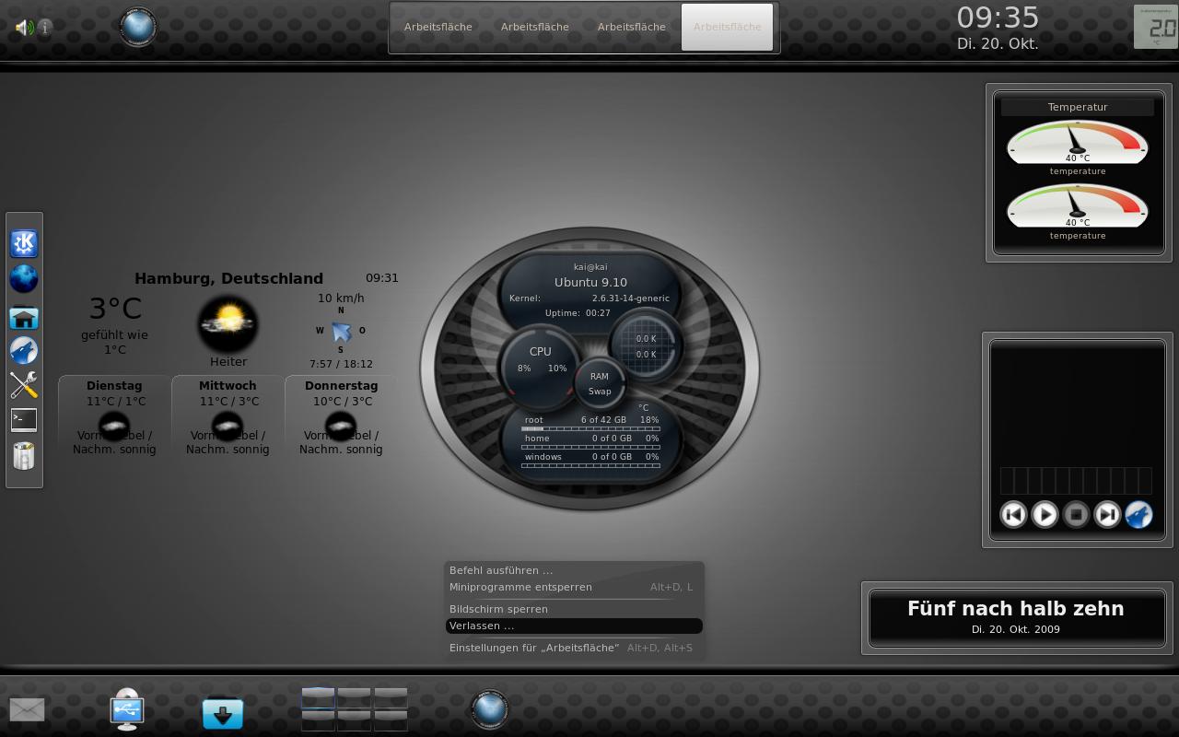The height and width of the screenshot is (737, 1179).
Task: Choose Befehl ausführen from context menu
Action: pyautogui.click(x=574, y=570)
